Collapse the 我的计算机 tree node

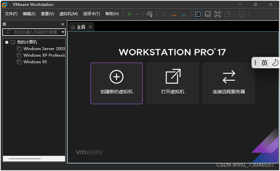pos(7,43)
